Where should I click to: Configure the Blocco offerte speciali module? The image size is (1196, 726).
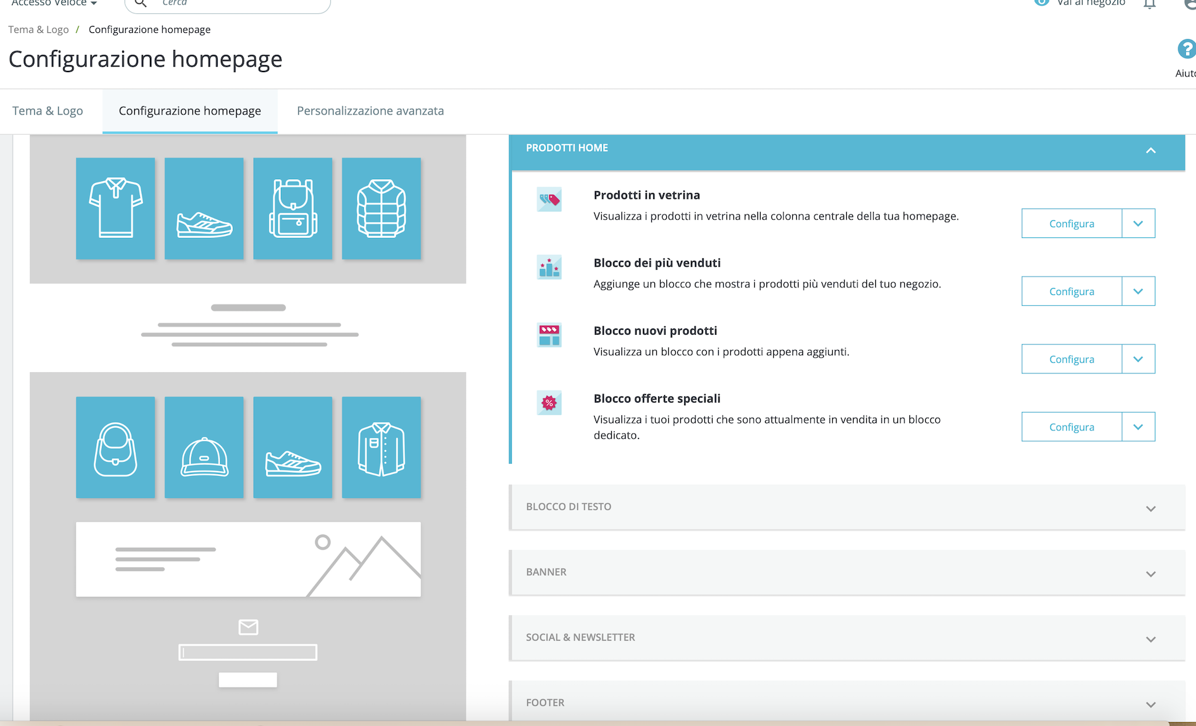click(x=1072, y=427)
